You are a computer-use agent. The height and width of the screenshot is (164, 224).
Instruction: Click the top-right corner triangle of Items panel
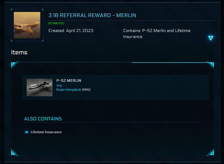(x=212, y=64)
